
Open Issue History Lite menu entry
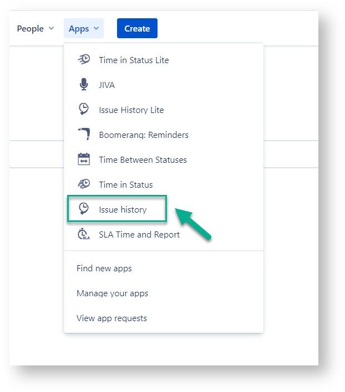coord(164,110)
